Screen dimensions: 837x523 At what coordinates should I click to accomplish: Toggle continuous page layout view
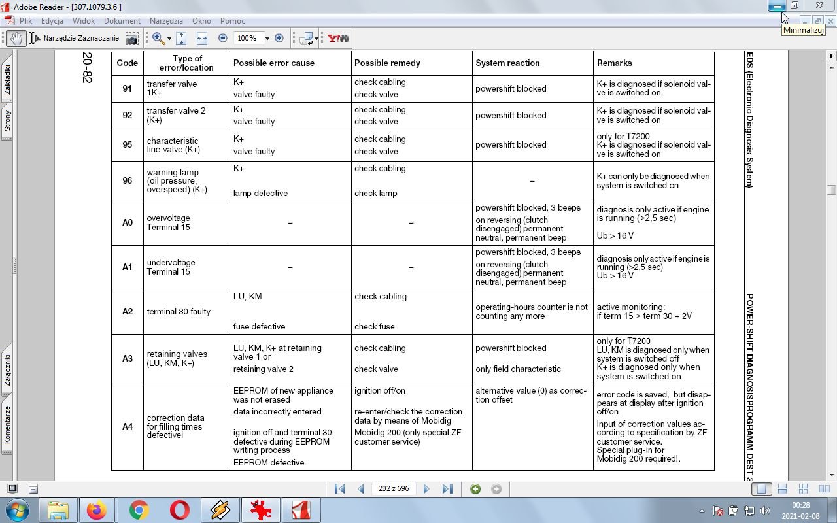tap(781, 489)
